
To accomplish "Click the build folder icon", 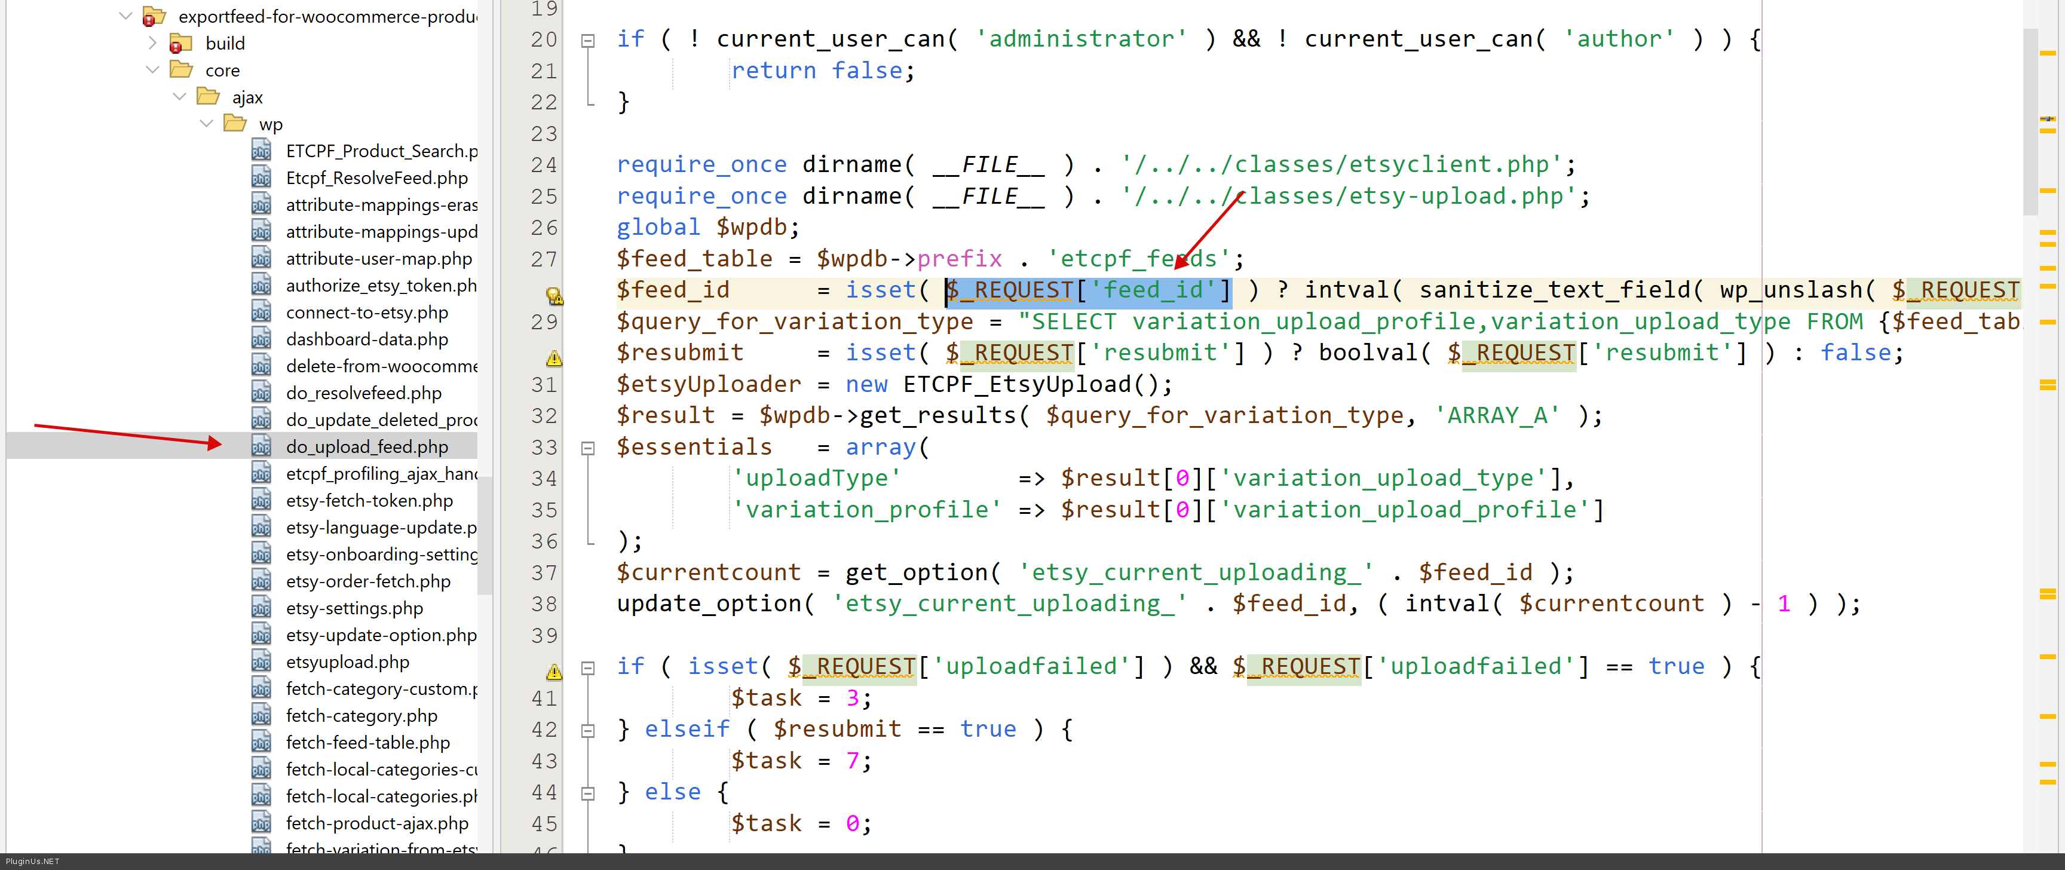I will (x=180, y=43).
